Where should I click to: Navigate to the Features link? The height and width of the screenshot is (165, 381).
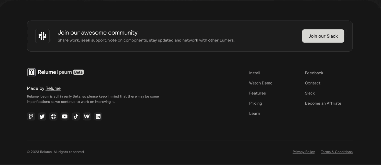pos(257,93)
